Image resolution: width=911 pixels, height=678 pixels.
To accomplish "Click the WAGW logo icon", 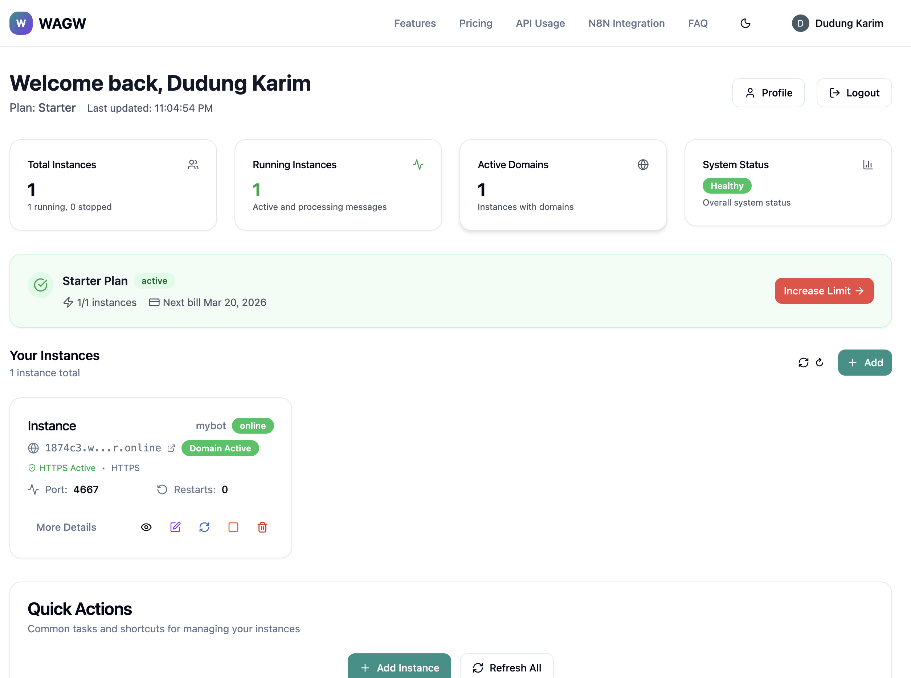I will pyautogui.click(x=21, y=23).
